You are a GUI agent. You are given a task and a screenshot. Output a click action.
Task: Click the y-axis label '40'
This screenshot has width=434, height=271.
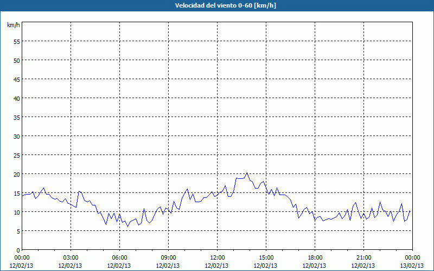tap(17, 99)
